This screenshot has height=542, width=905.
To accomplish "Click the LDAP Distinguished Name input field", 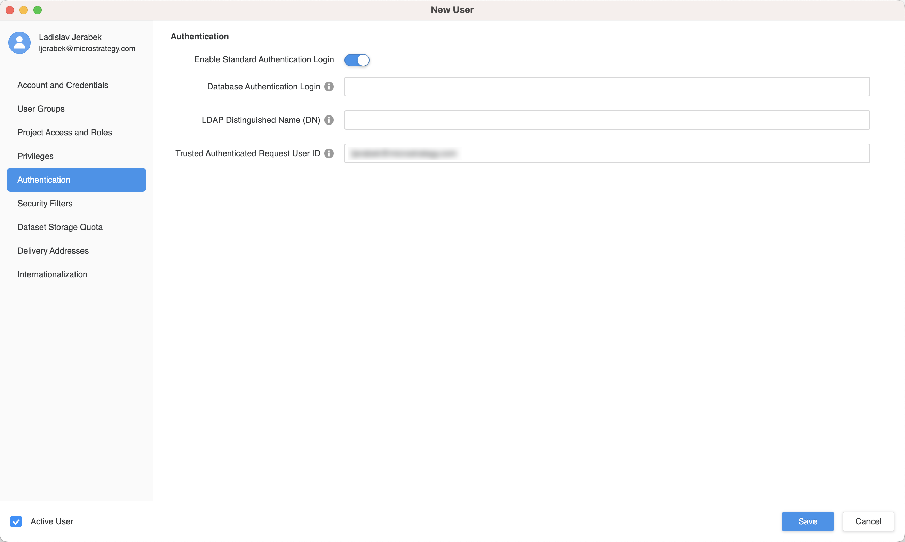I will 606,120.
